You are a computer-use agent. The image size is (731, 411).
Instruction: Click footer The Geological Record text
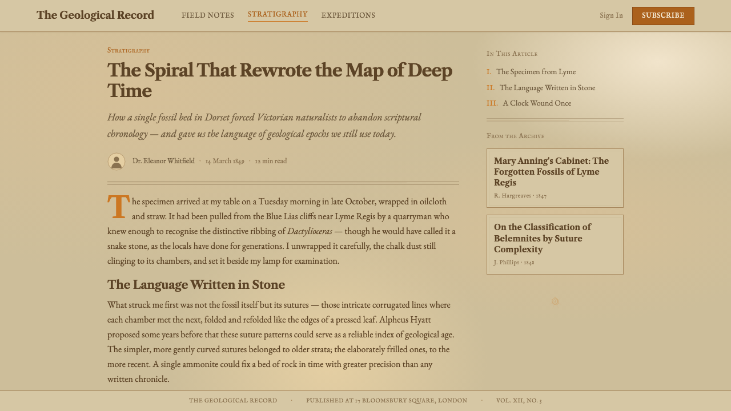click(x=233, y=401)
